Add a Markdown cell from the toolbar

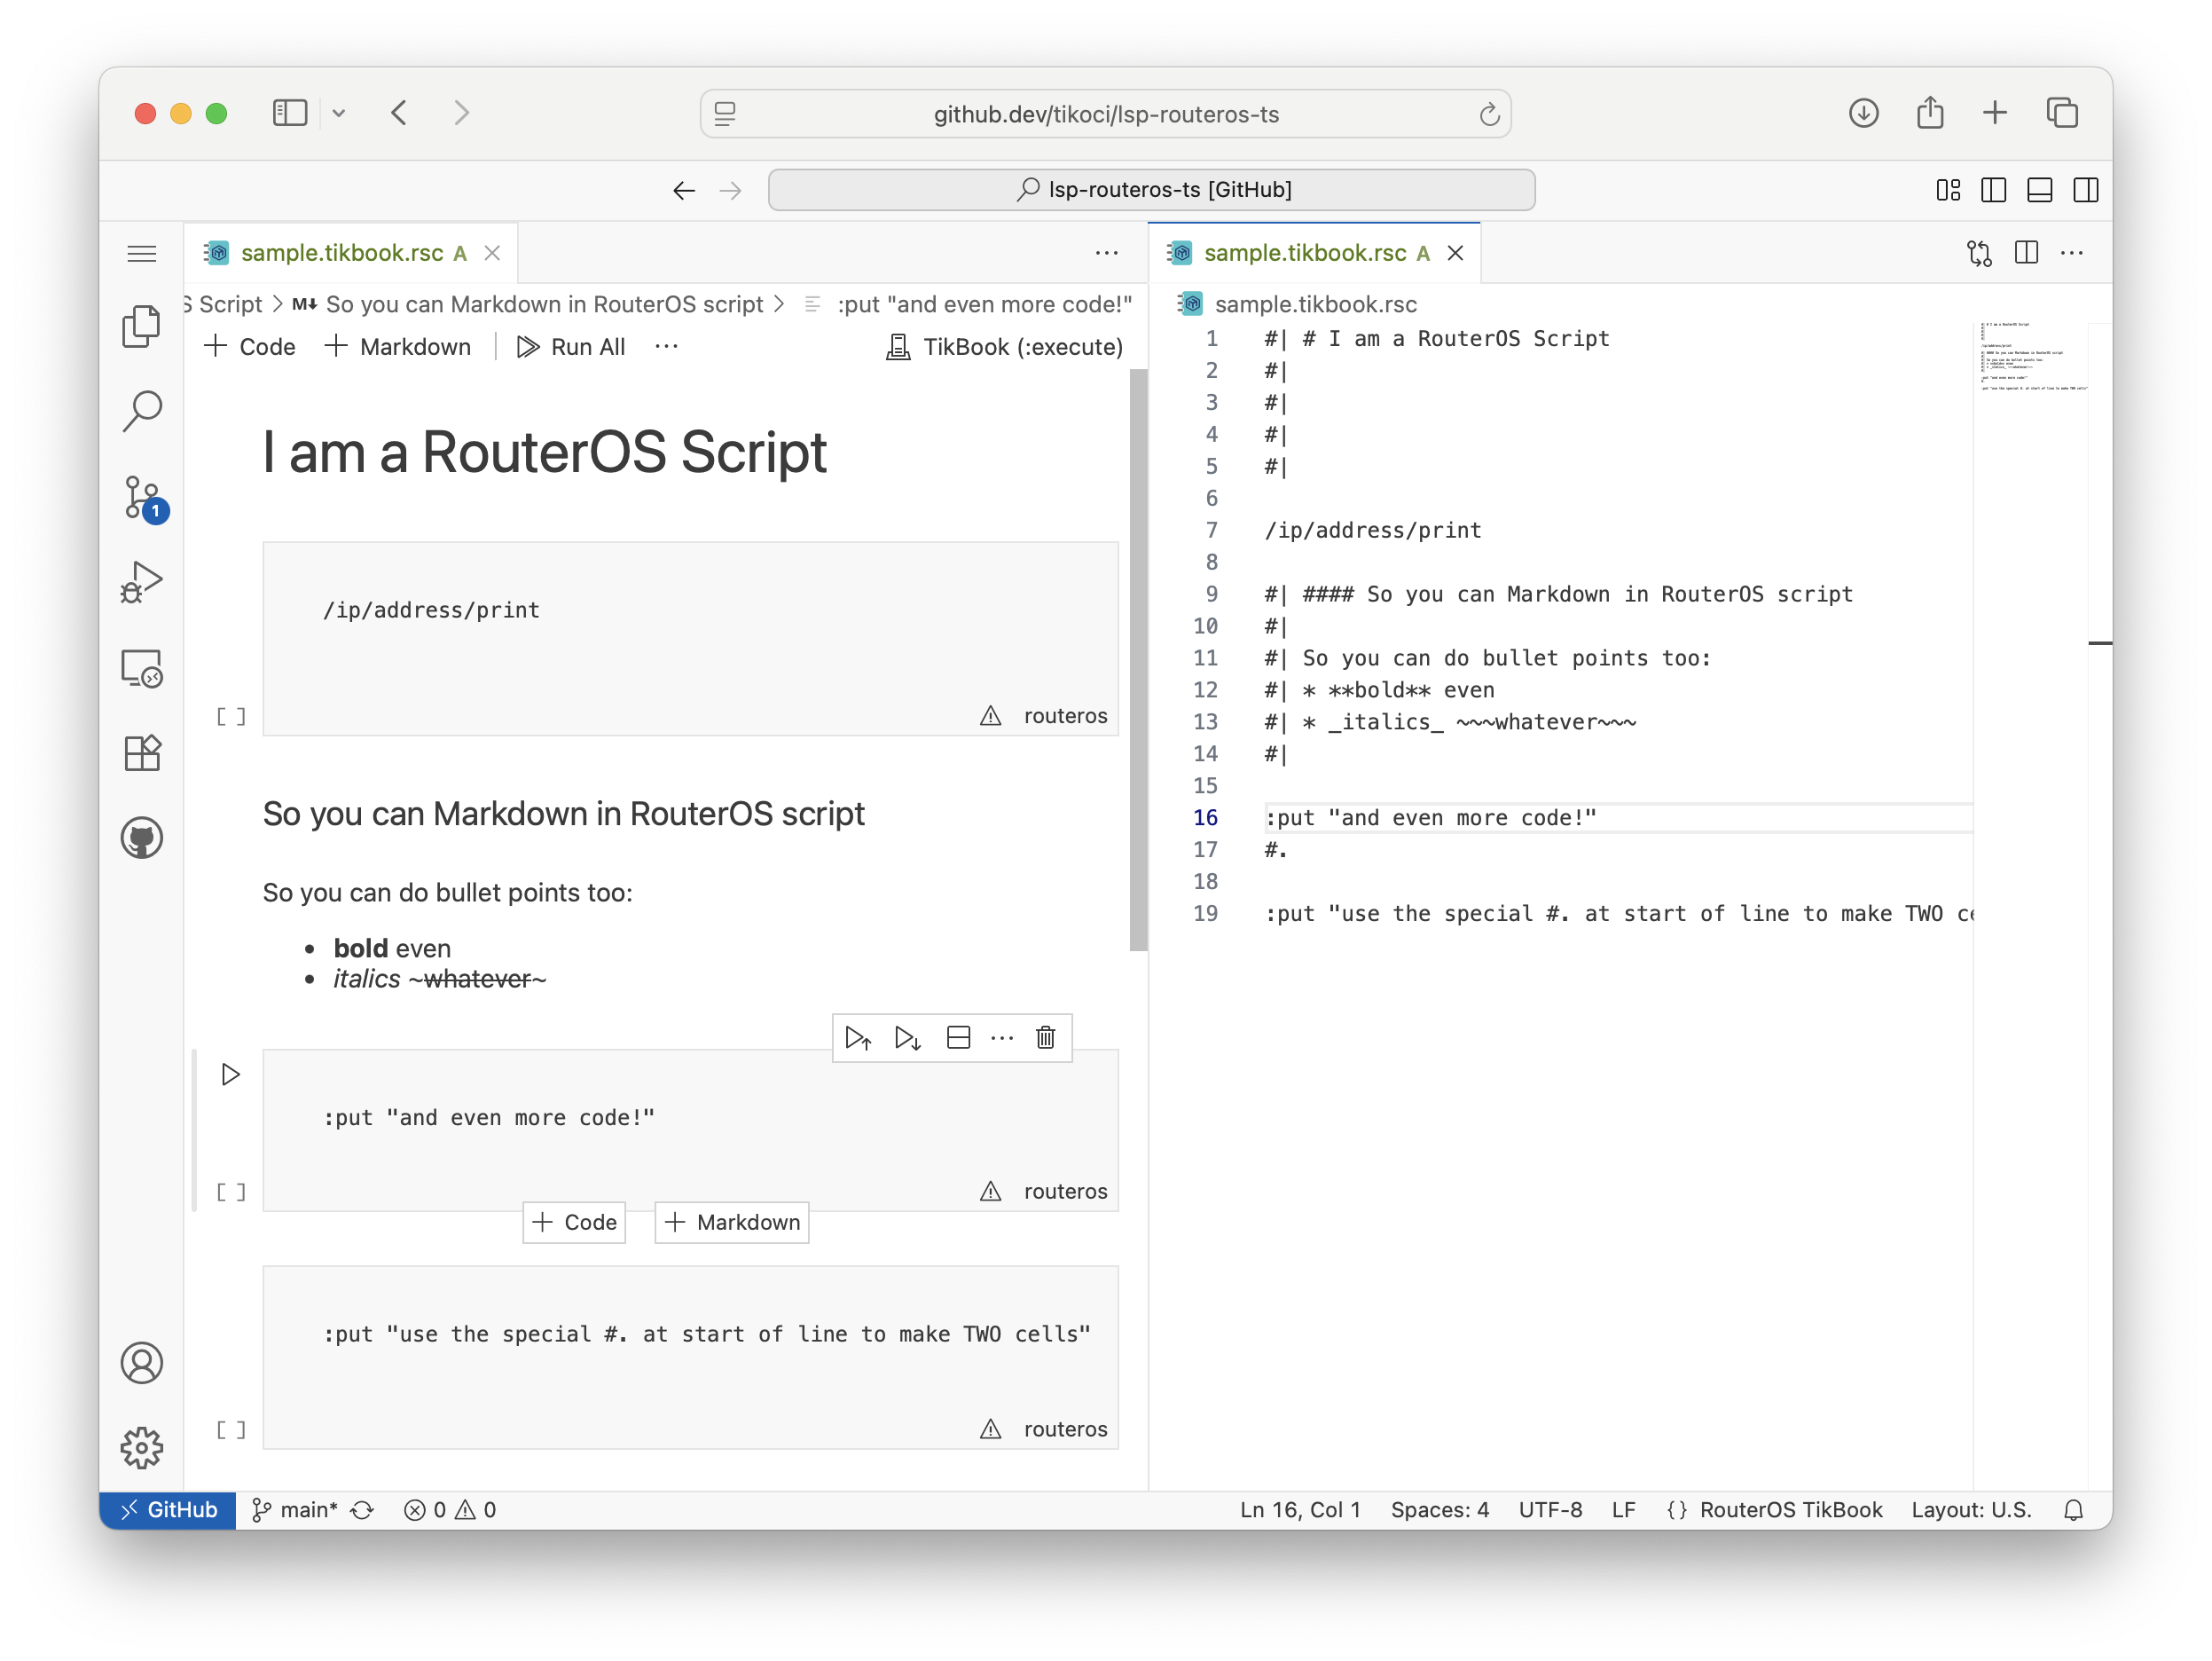pyautogui.click(x=398, y=346)
